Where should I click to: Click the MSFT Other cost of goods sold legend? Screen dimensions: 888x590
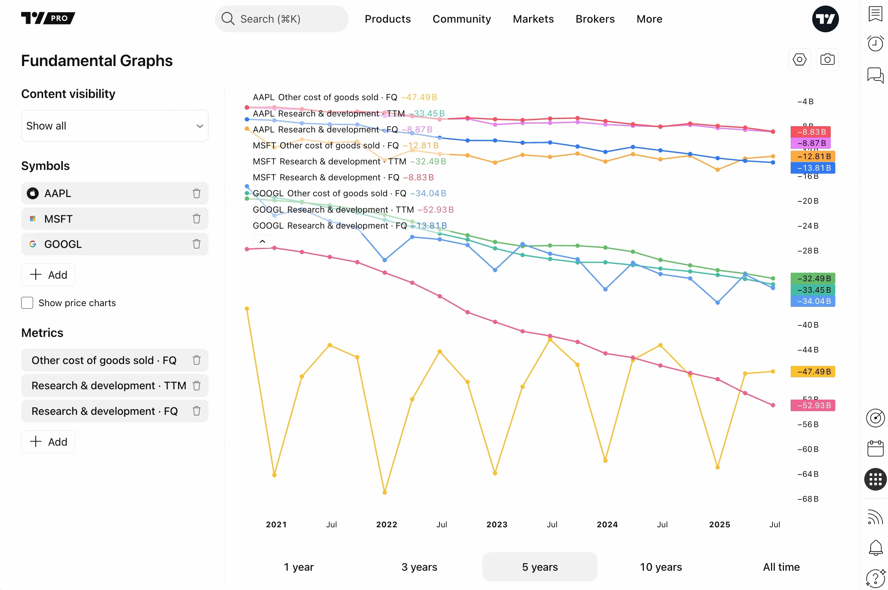point(346,145)
